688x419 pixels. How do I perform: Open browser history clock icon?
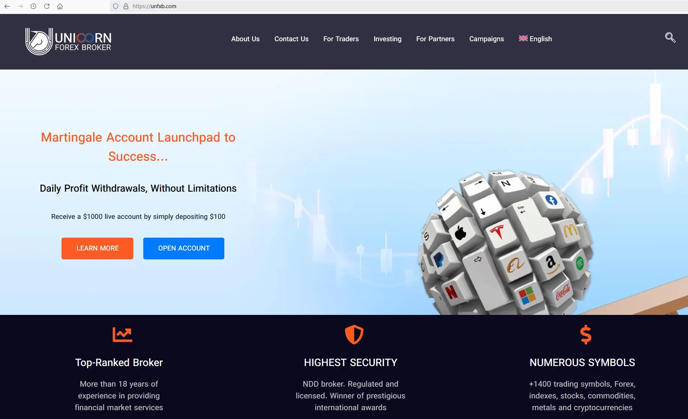34,6
